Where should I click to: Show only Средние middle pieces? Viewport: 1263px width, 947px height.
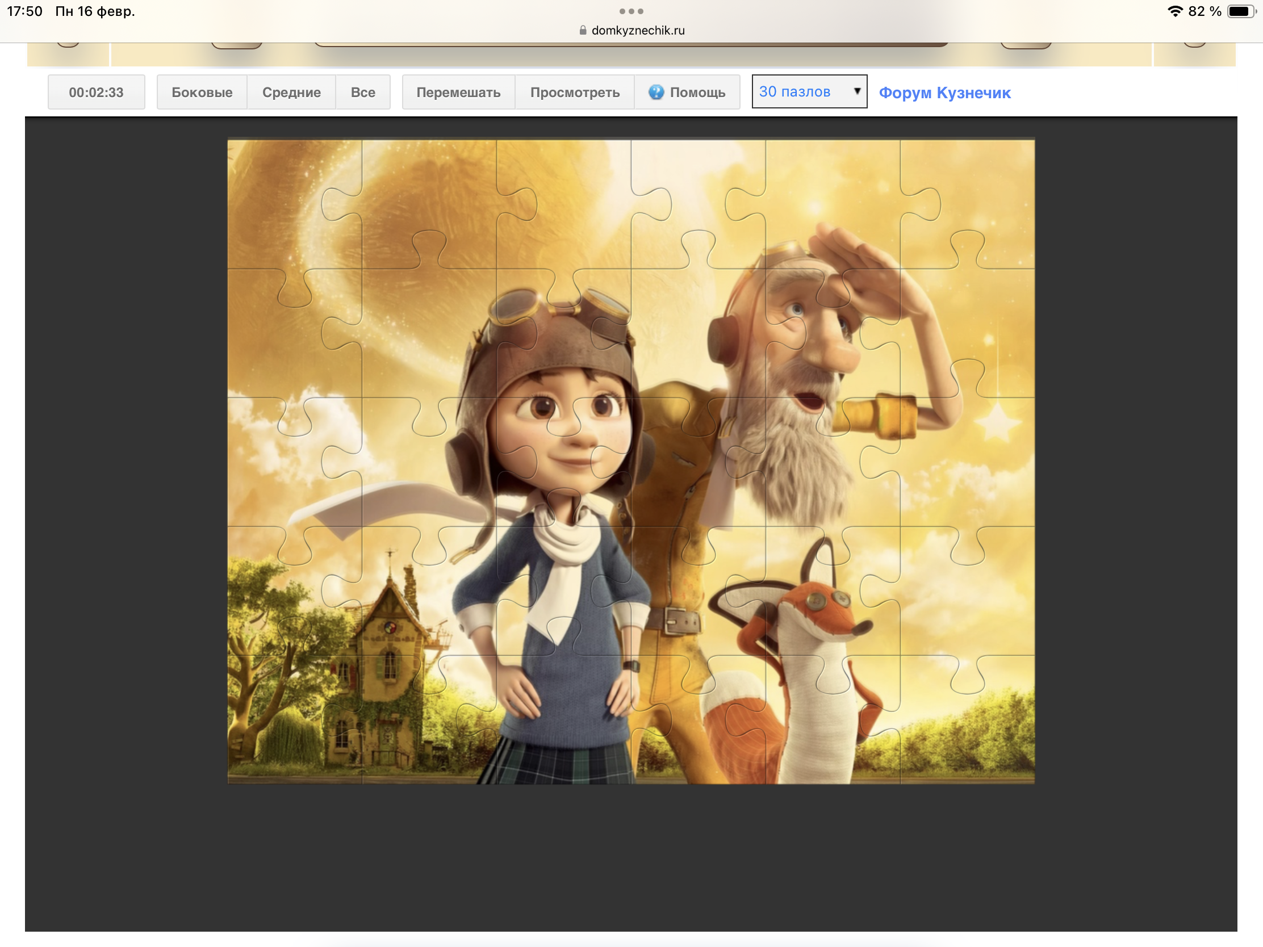click(x=291, y=93)
